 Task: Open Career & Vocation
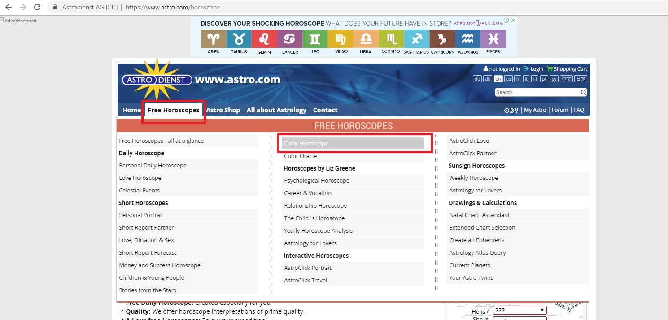click(x=353, y=193)
